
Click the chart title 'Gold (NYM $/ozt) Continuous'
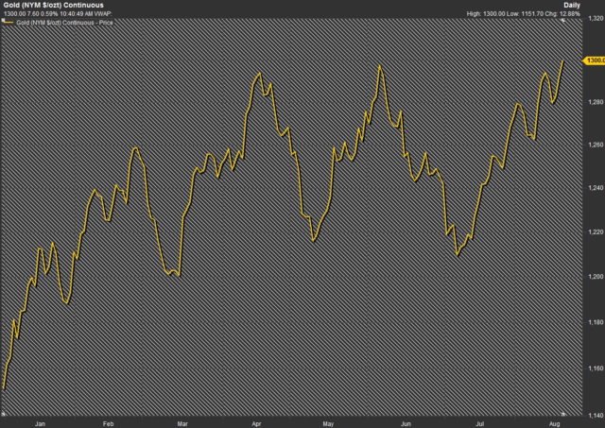pyautogui.click(x=53, y=6)
